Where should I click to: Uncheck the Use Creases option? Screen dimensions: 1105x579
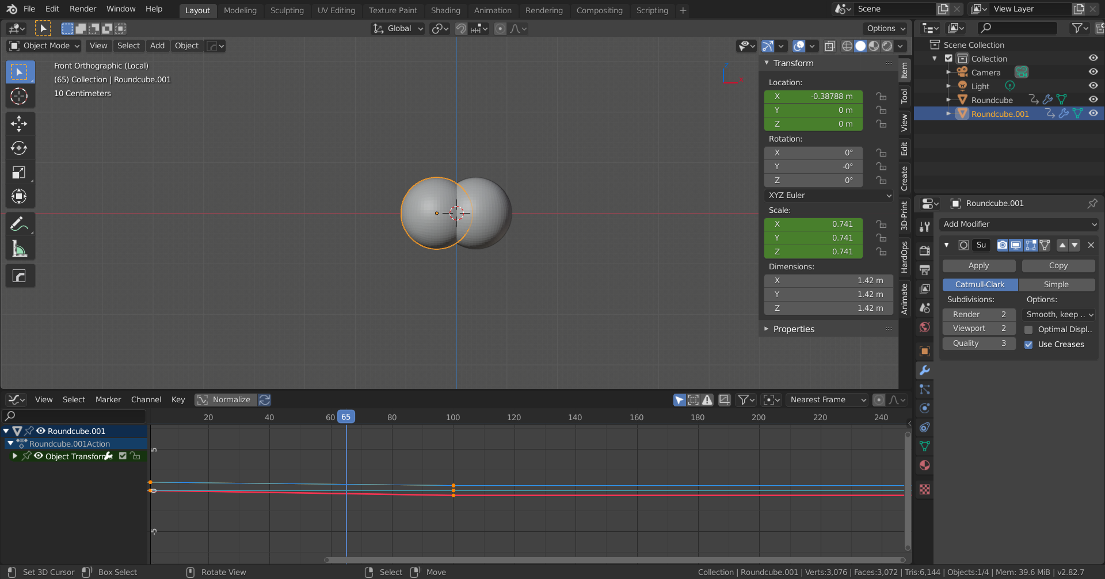tap(1028, 345)
